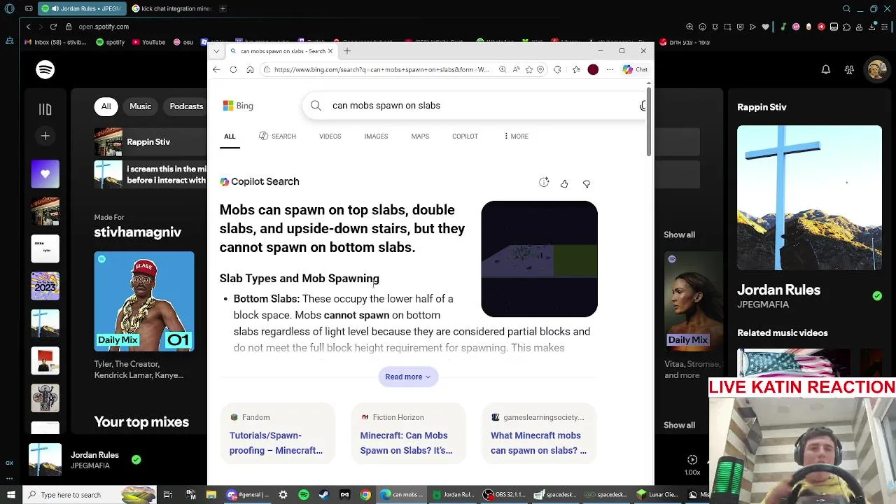Open Edge settings and more ellipsis
Image resolution: width=896 pixels, height=504 pixels.
(610, 69)
